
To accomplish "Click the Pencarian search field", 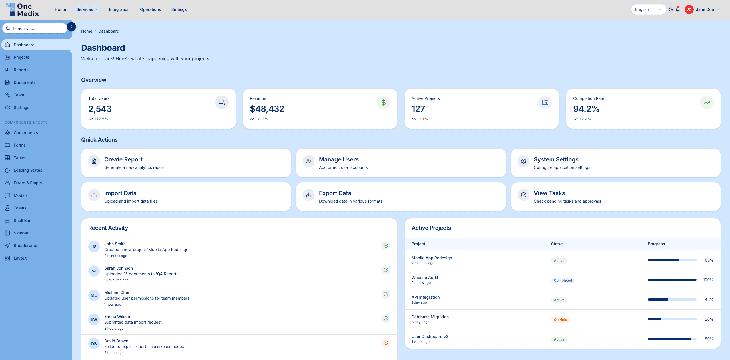I will pos(35,28).
